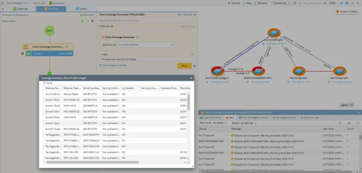Click the zoom out minus icon

(300, 3)
